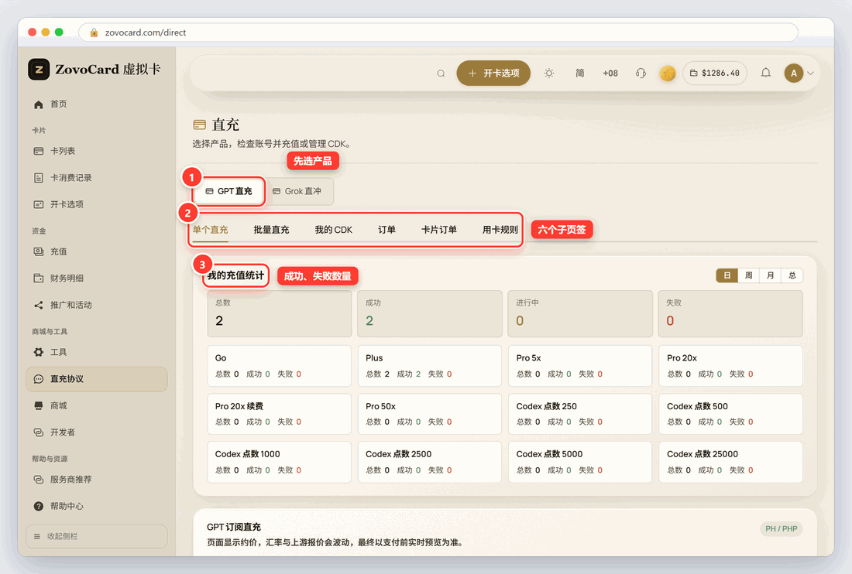Open customer support headset icon
Viewport: 852px width, 574px height.
coord(641,73)
